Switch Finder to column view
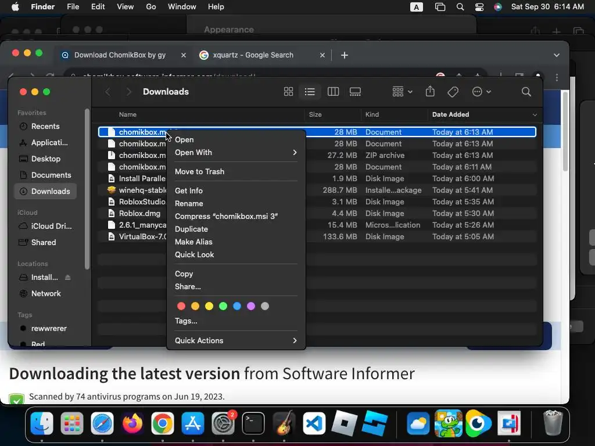This screenshot has height=446, width=595. coord(333,91)
